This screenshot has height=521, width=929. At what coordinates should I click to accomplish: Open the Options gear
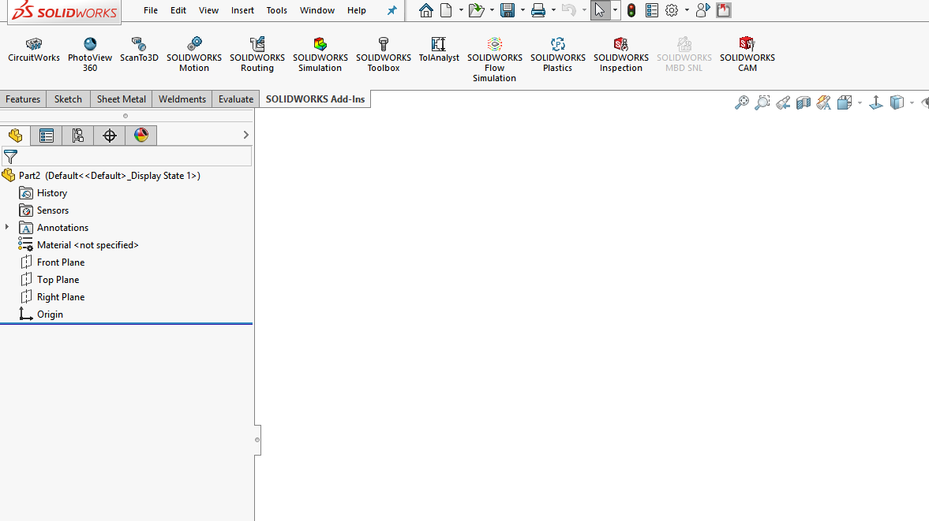tap(672, 11)
